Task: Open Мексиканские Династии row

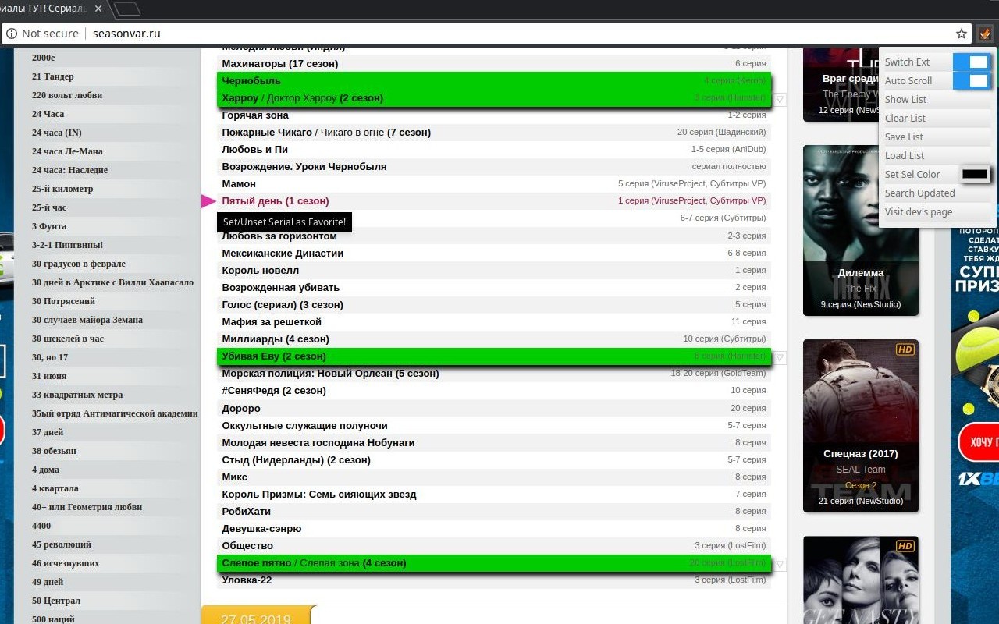Action: (x=493, y=253)
